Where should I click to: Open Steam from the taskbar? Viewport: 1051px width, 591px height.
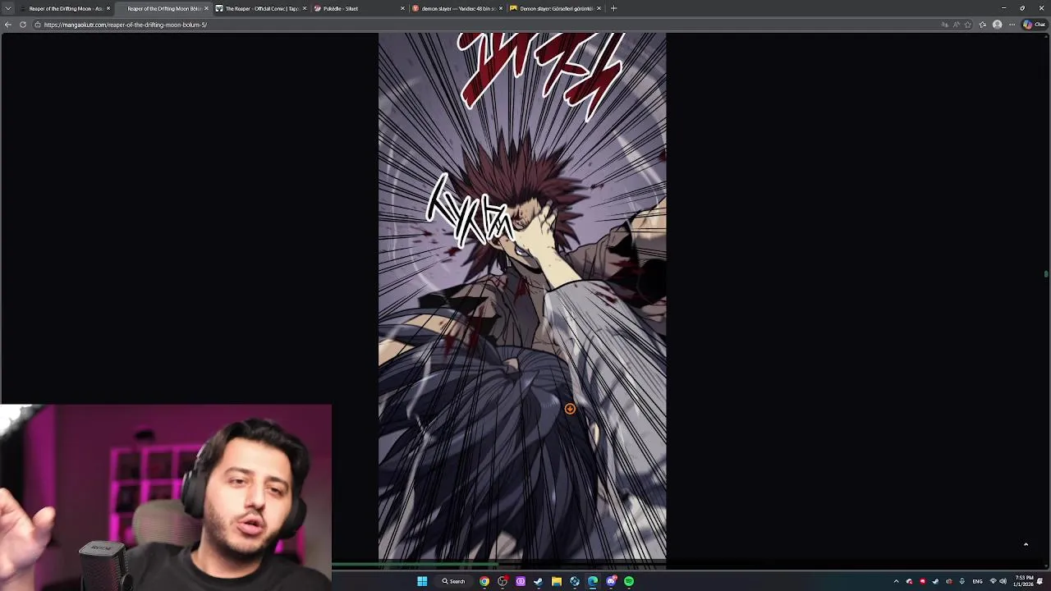pyautogui.click(x=539, y=581)
